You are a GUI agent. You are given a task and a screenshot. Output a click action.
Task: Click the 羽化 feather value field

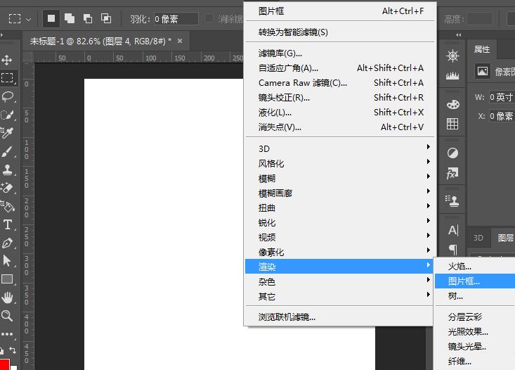coord(176,19)
